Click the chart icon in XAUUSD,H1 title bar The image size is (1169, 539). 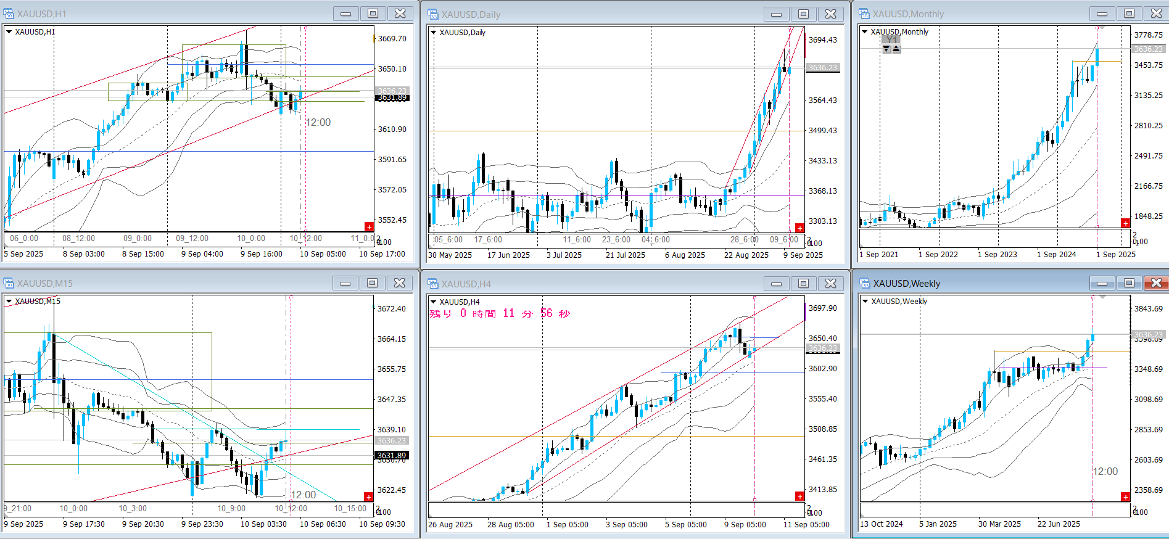[9, 14]
